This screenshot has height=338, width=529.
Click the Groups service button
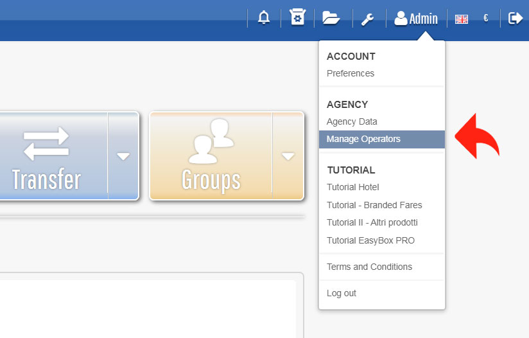pyautogui.click(x=211, y=156)
